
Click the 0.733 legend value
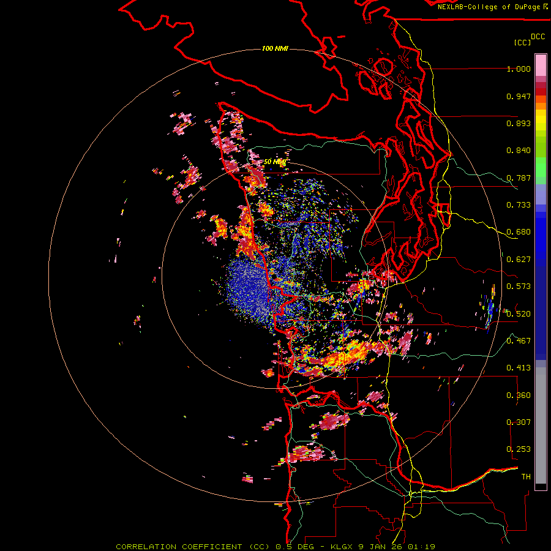click(x=519, y=205)
